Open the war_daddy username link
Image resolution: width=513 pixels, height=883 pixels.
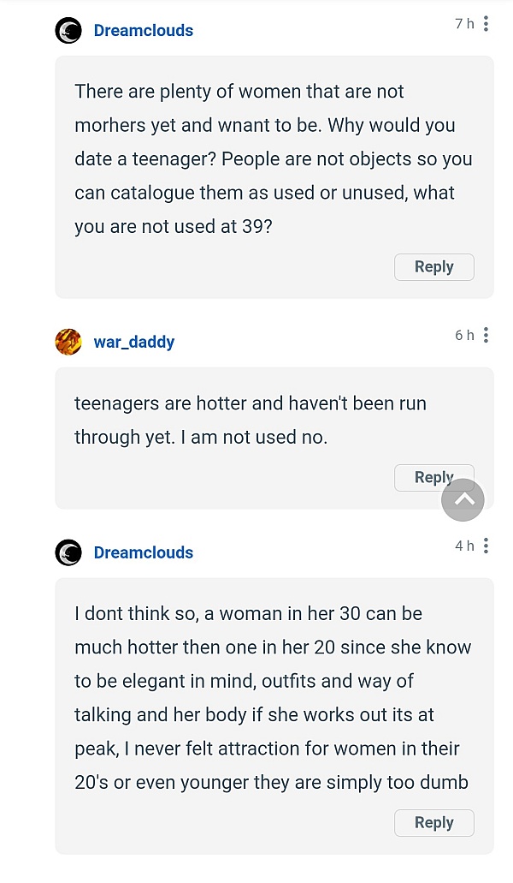pos(134,342)
